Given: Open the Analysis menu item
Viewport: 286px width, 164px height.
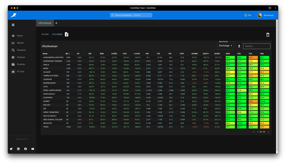Looking at the screenshot, I should click(21, 57).
